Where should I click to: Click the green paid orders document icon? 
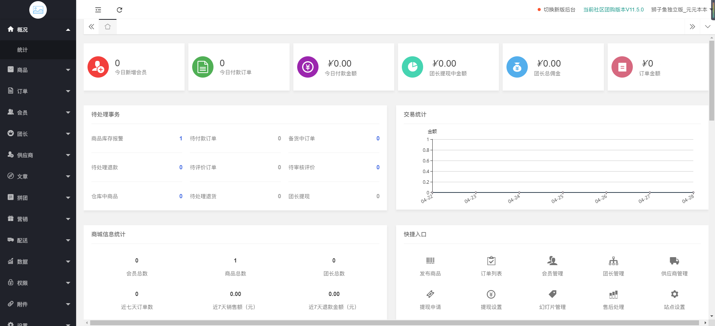tap(203, 67)
